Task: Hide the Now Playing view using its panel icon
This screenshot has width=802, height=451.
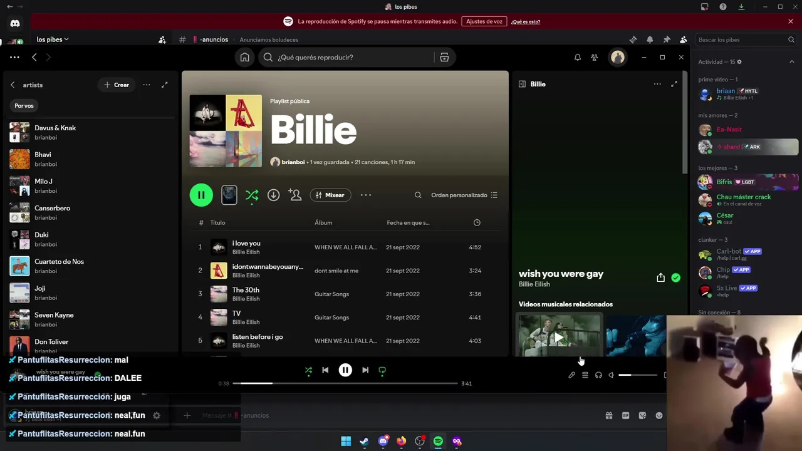Action: 522,84
